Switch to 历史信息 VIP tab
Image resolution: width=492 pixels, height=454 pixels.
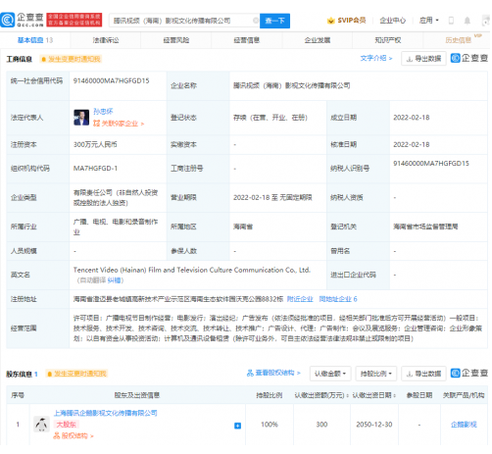pyautogui.click(x=459, y=40)
